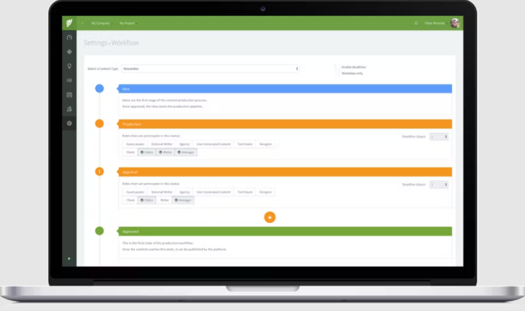Viewport: 525px width, 311px height.
Task: Click the orange plus button to add stage
Action: click(x=270, y=217)
